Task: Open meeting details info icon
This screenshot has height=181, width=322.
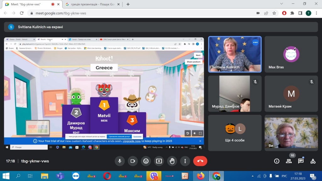Action: point(277,161)
